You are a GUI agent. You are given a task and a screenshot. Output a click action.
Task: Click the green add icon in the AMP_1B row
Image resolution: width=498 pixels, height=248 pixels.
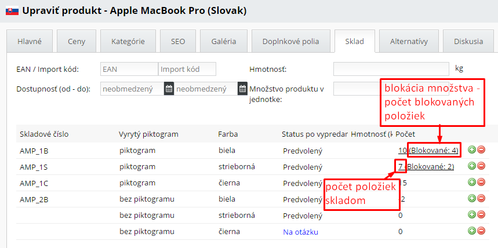point(471,151)
